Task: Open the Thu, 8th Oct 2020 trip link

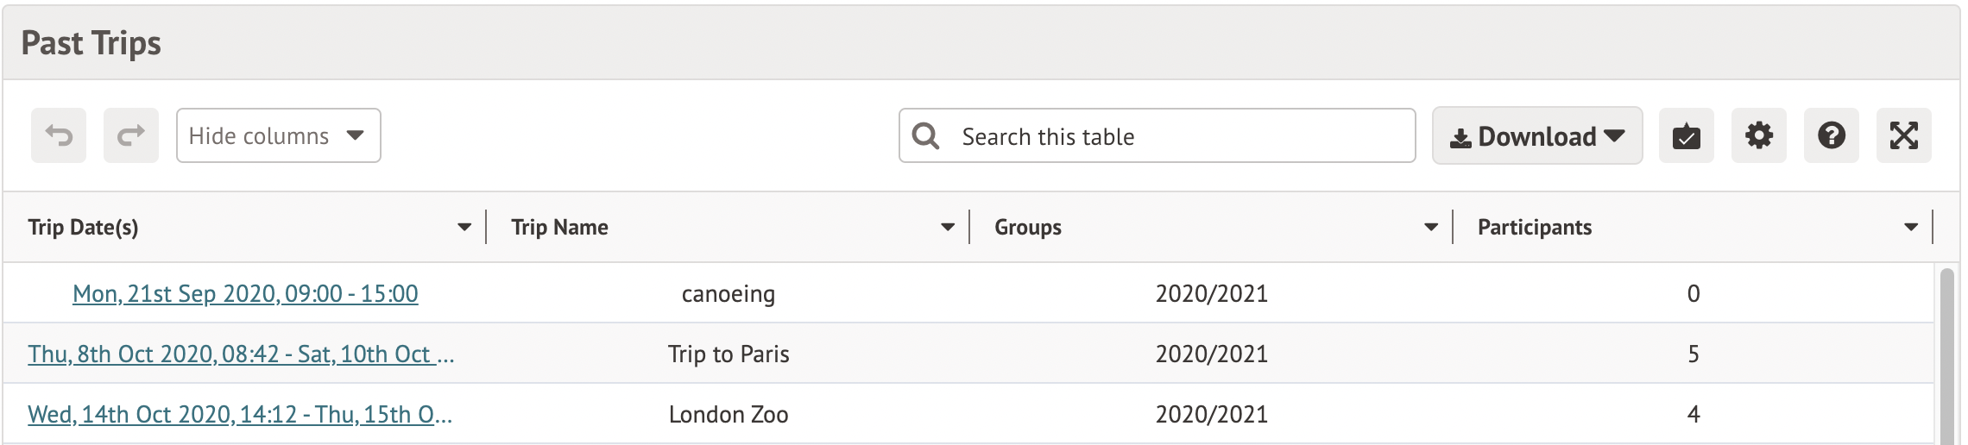Action: click(x=240, y=354)
